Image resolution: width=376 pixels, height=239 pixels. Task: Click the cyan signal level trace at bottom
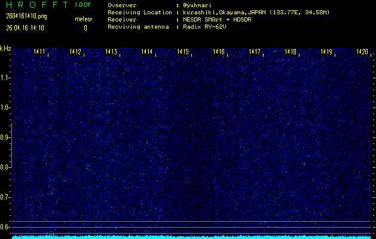point(191,237)
